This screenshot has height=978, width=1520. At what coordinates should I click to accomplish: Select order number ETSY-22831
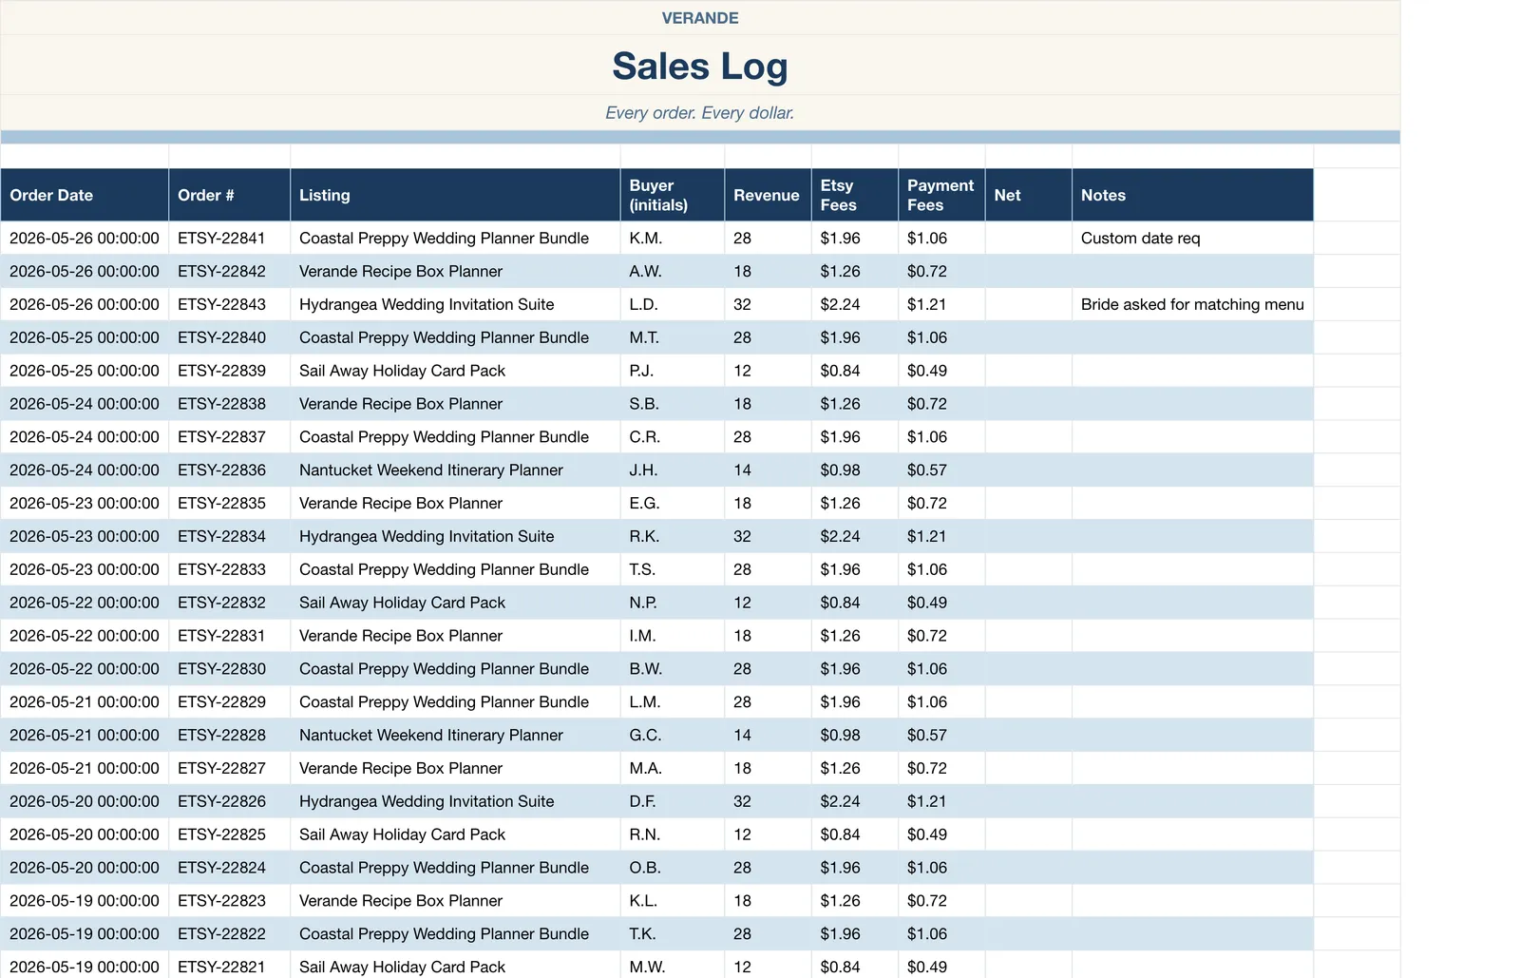(230, 636)
